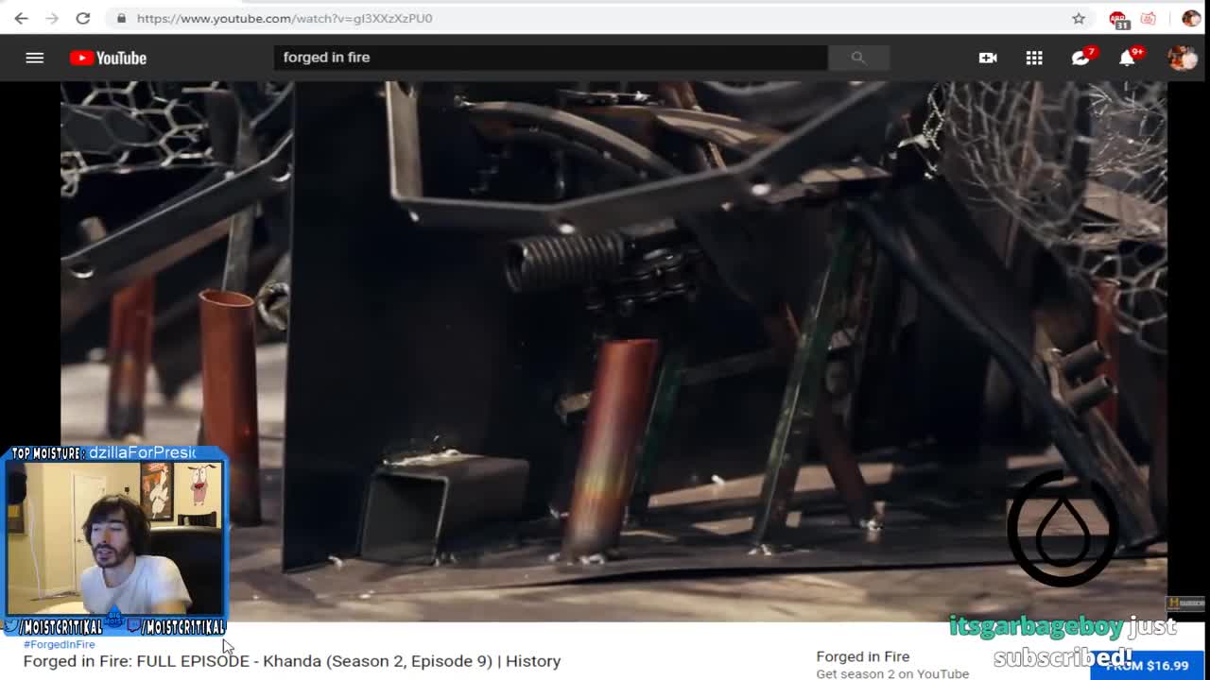
Task: Click the URL address bar
Action: [x=596, y=18]
